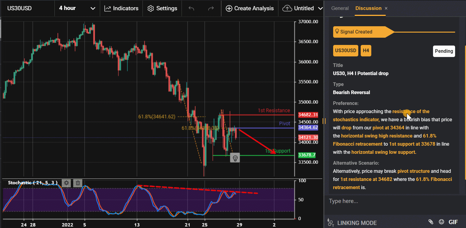Click the 34364.62 pivot price label

coord(308,128)
